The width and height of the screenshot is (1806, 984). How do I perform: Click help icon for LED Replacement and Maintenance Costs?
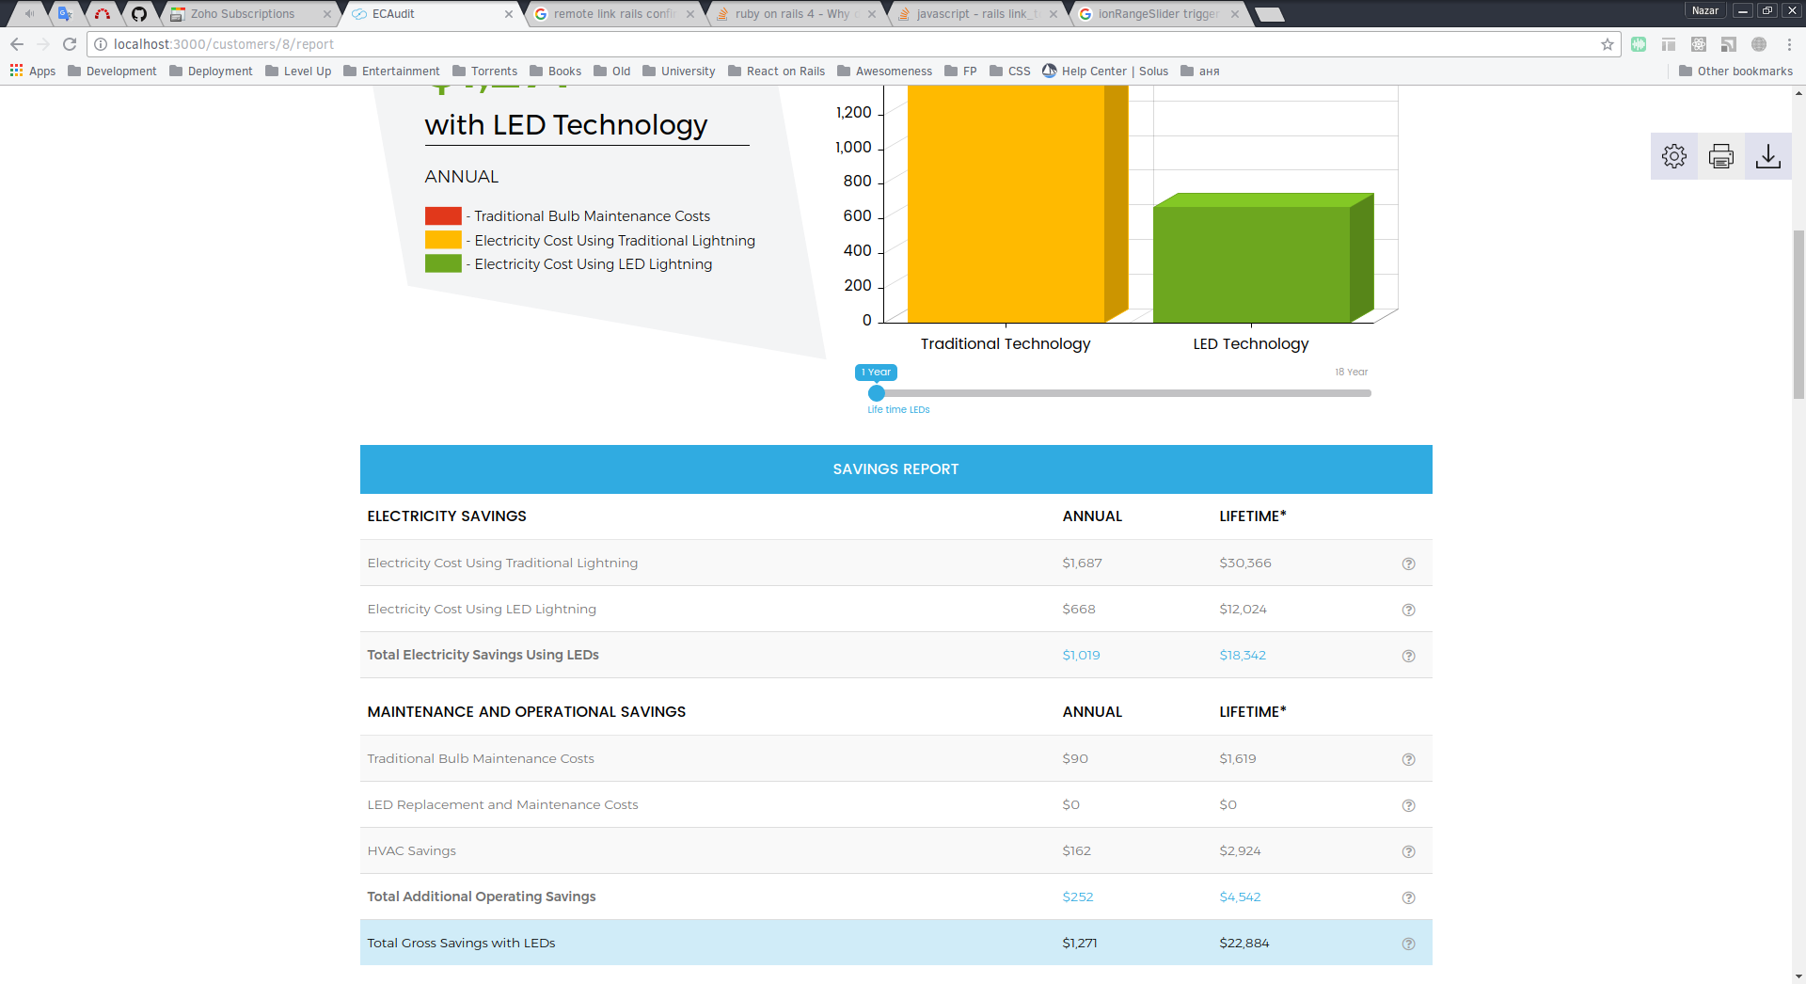1408,805
